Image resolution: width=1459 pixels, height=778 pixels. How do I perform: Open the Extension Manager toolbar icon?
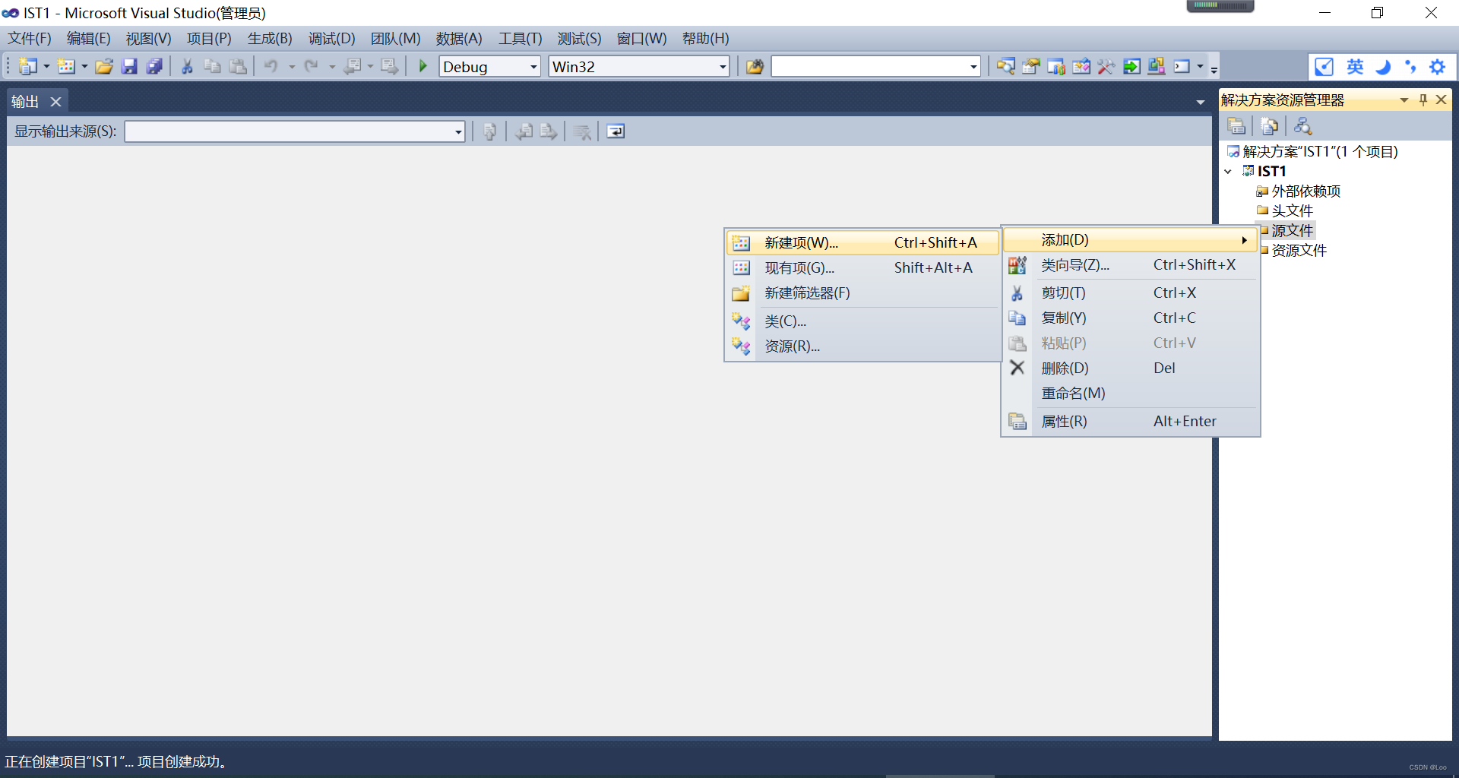pyautogui.click(x=1157, y=67)
